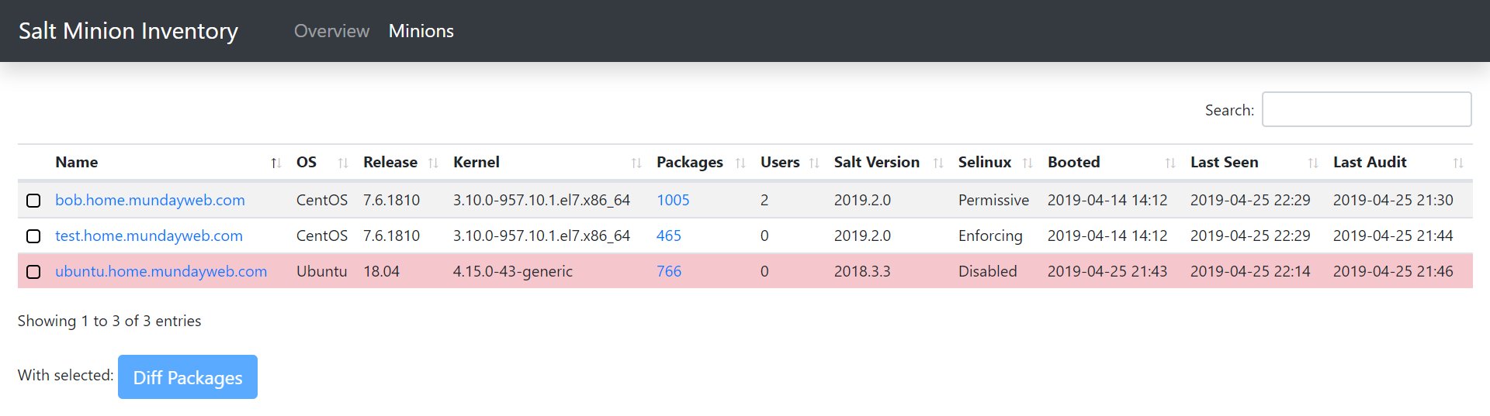Image resolution: width=1490 pixels, height=416 pixels.
Task: Focus the Search input field
Action: 1366,109
